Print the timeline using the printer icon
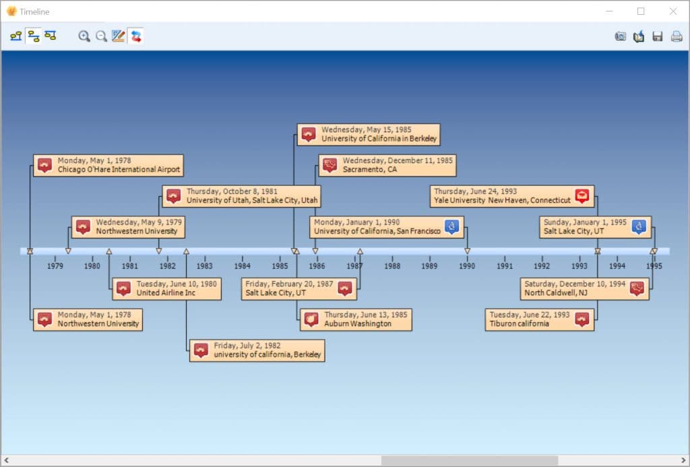This screenshot has height=467, width=690. click(677, 36)
